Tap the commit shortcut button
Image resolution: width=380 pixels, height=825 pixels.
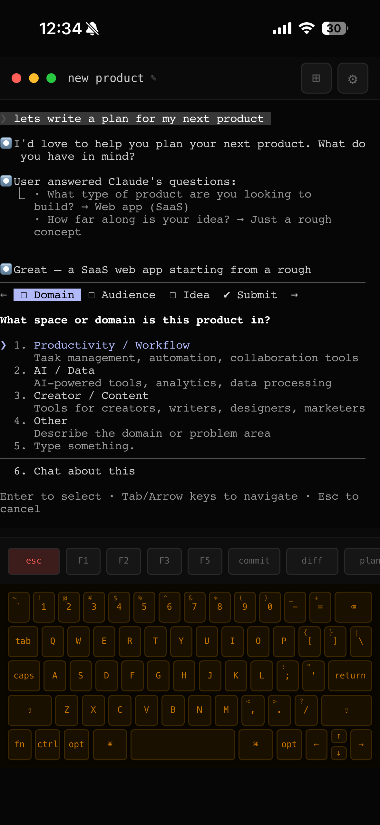[x=254, y=561]
